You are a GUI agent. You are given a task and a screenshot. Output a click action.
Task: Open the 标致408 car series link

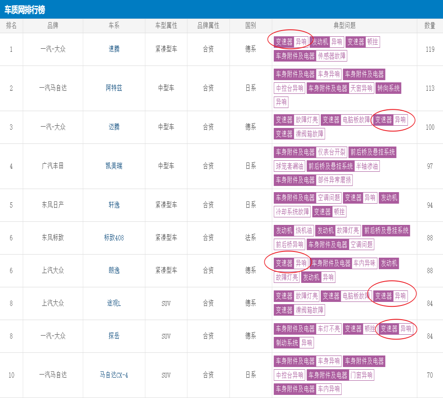(x=114, y=238)
